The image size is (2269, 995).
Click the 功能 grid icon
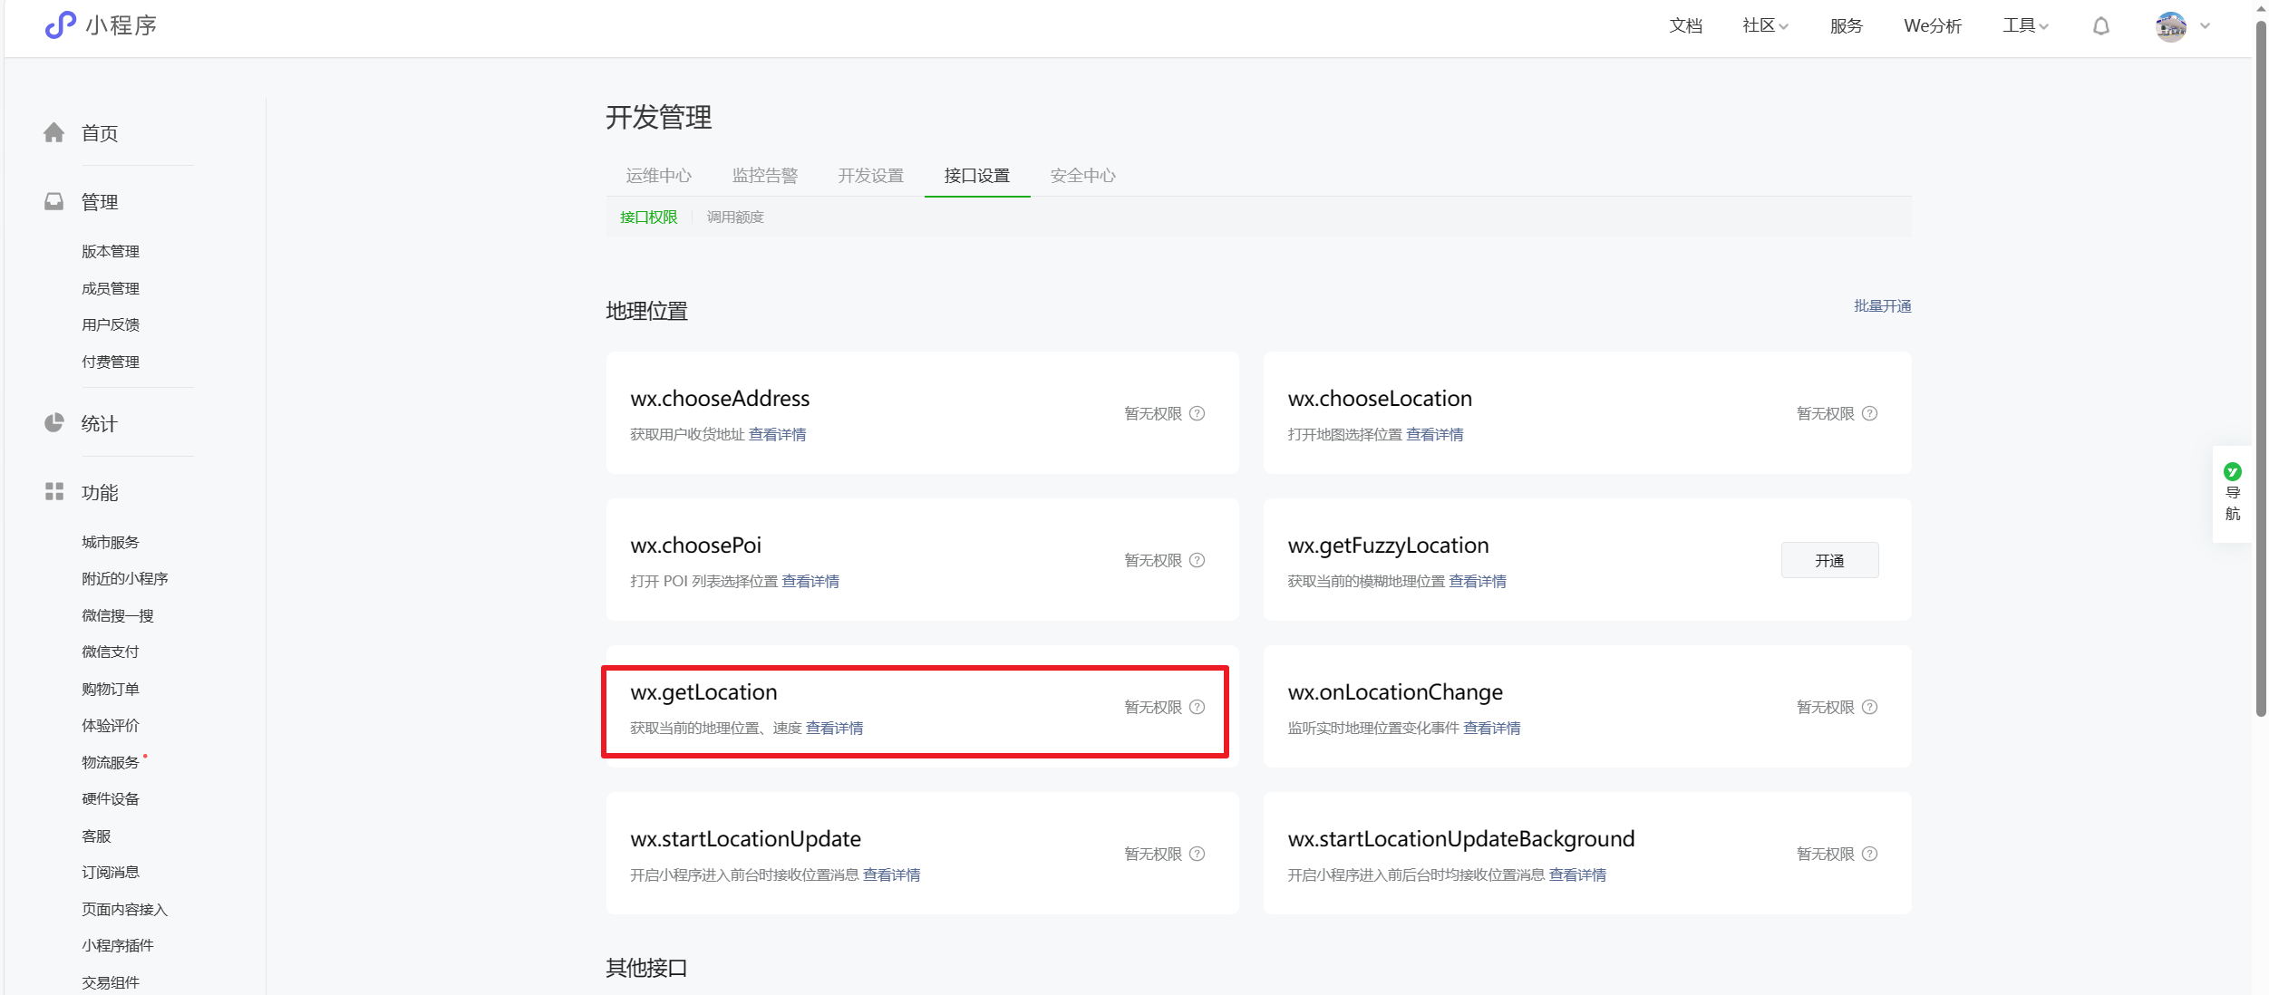[x=54, y=492]
